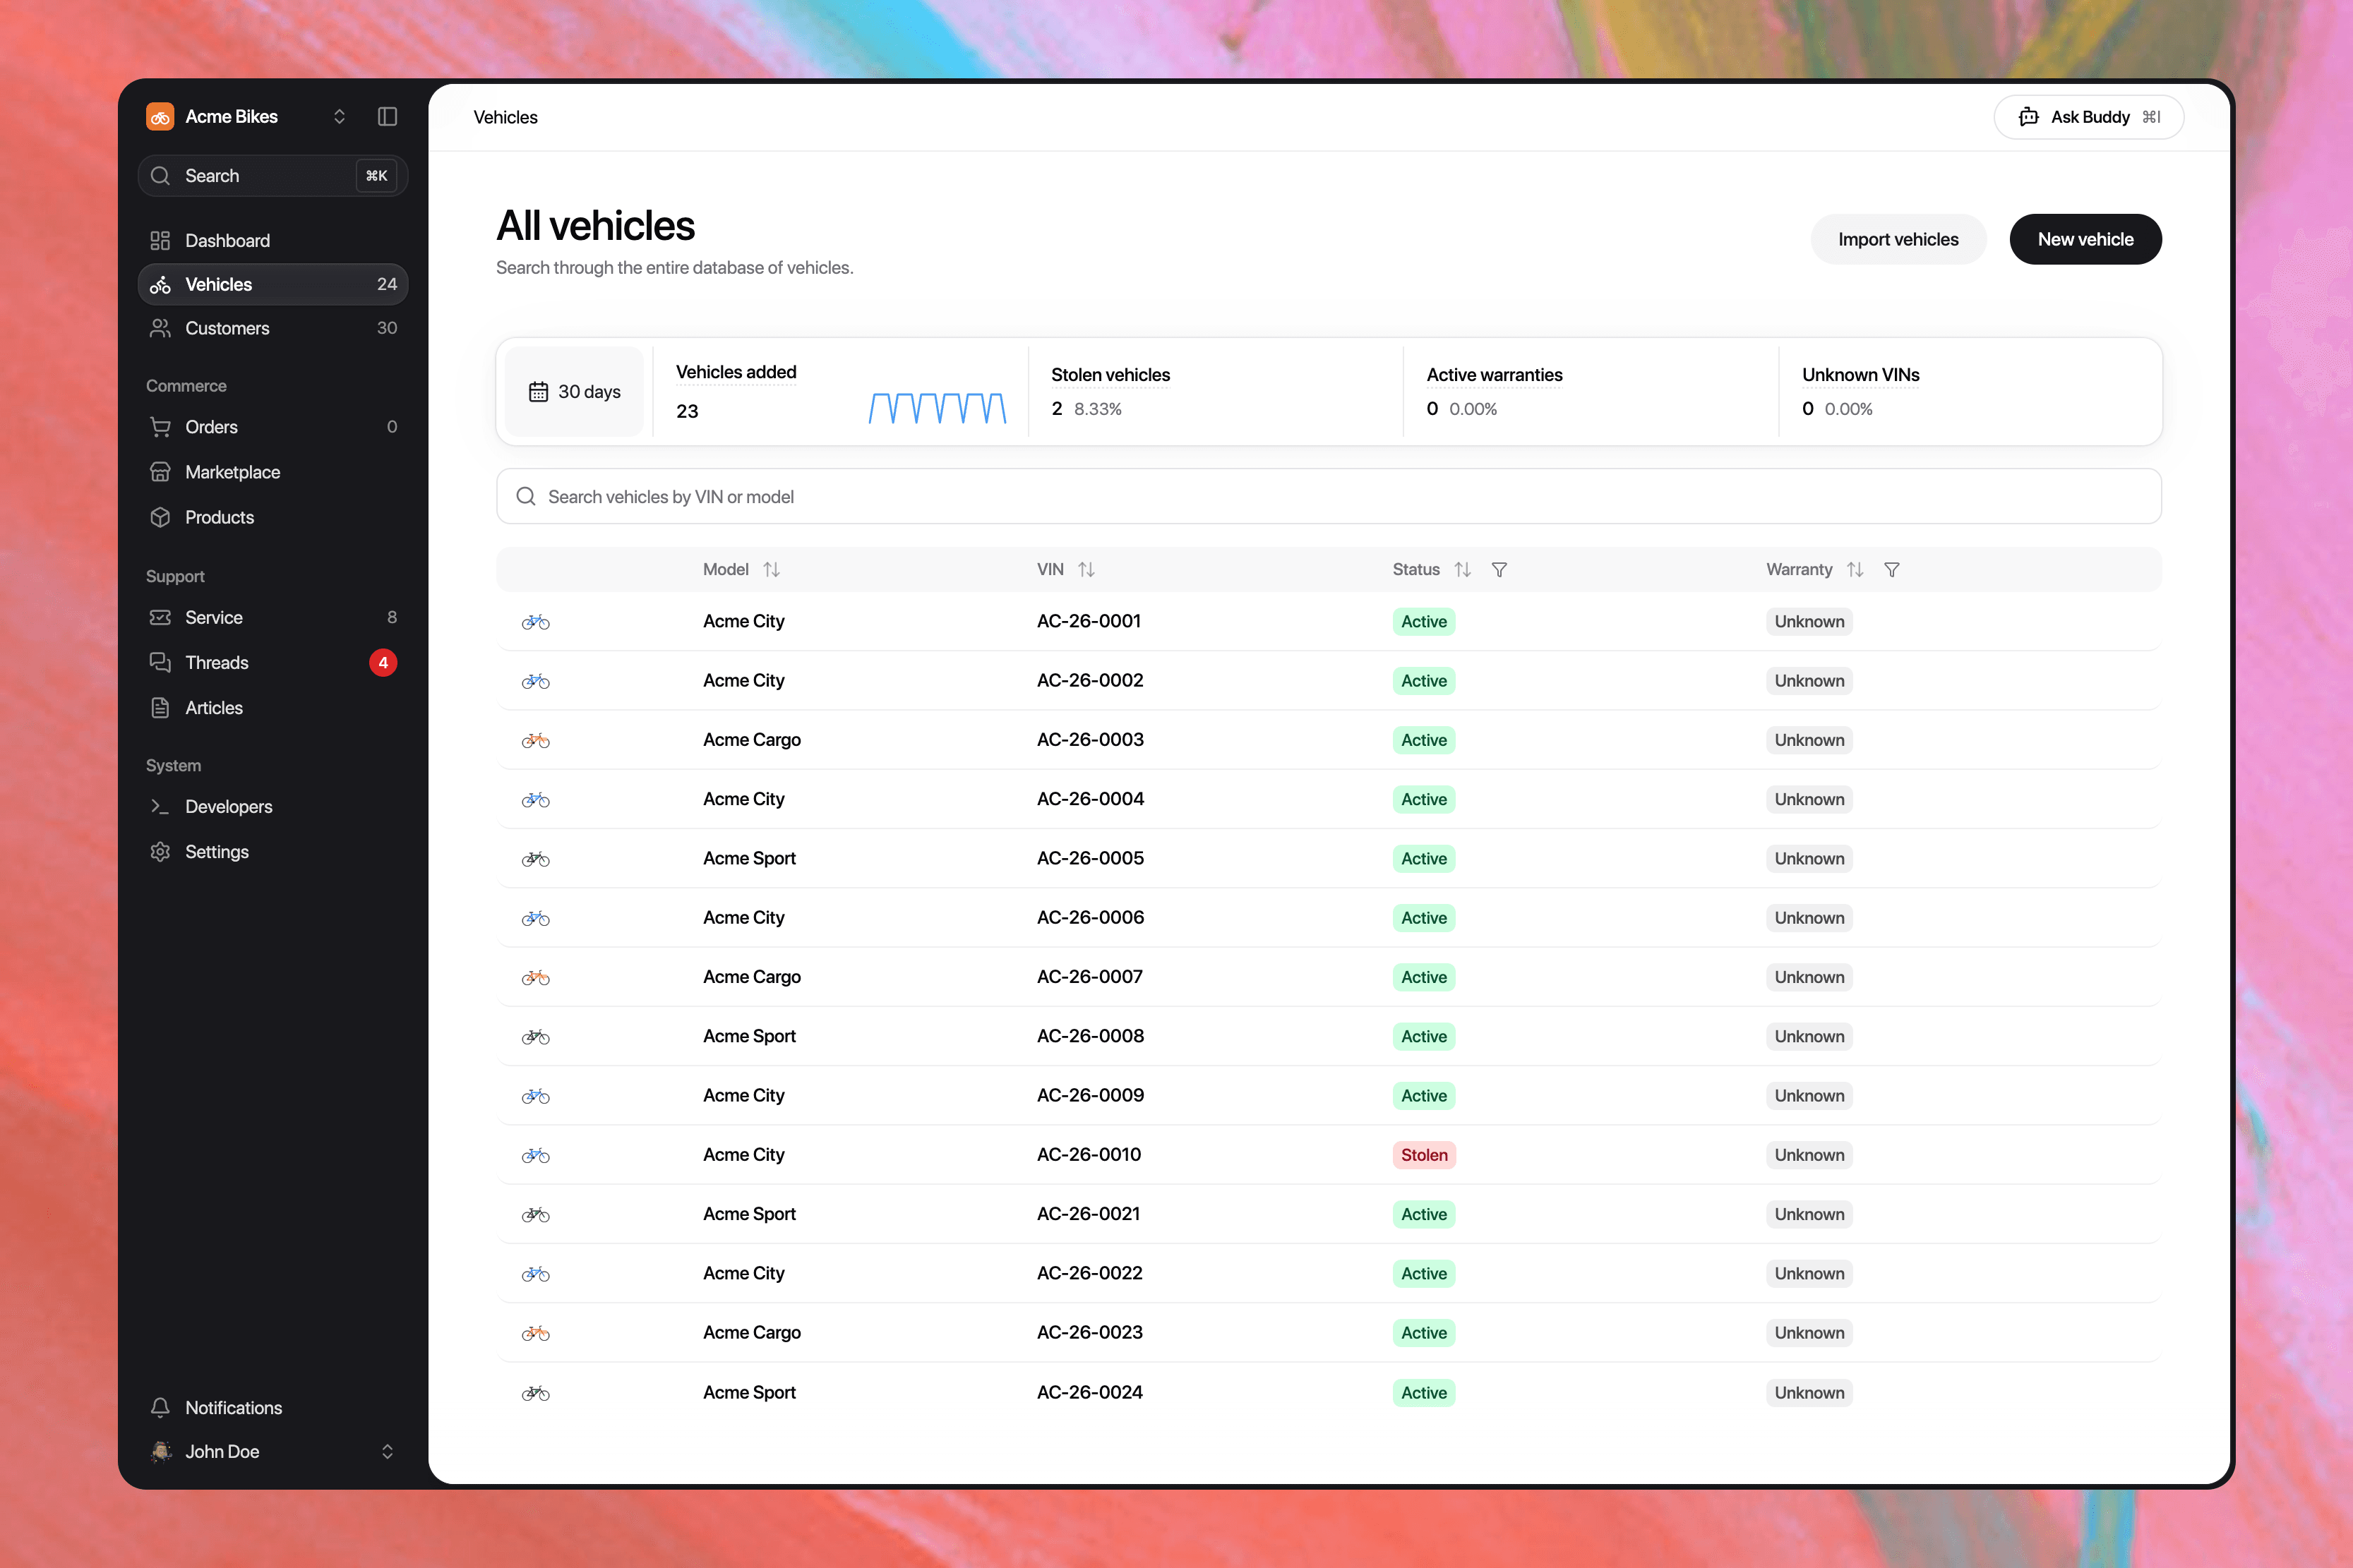Click the bike icon in the AC-26-0022 row
This screenshot has height=1568, width=2353.
click(535, 1274)
